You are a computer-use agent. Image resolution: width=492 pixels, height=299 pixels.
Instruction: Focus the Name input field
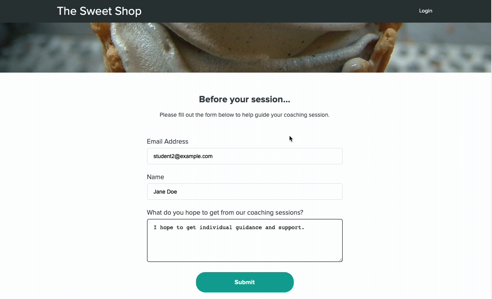click(x=245, y=192)
